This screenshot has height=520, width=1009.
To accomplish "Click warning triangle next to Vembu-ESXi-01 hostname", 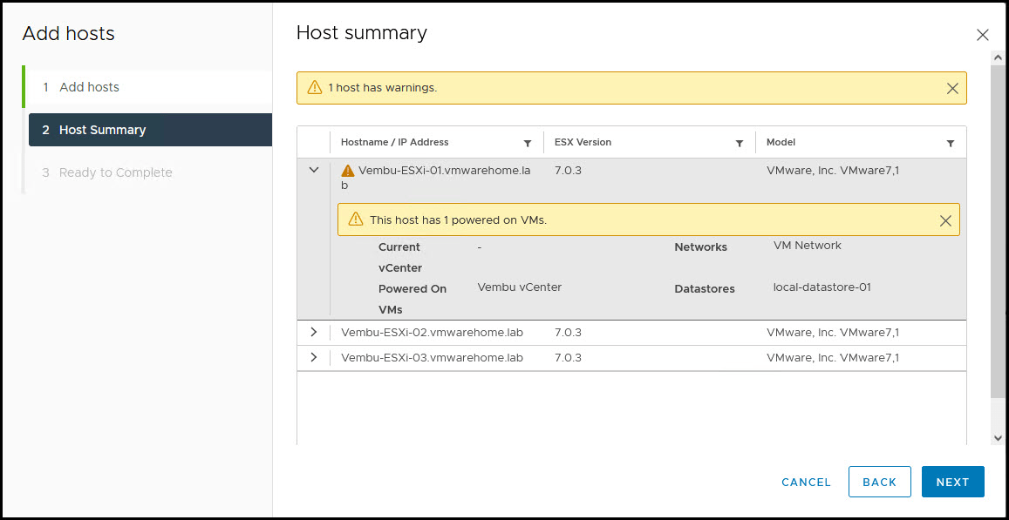I will 347,171.
